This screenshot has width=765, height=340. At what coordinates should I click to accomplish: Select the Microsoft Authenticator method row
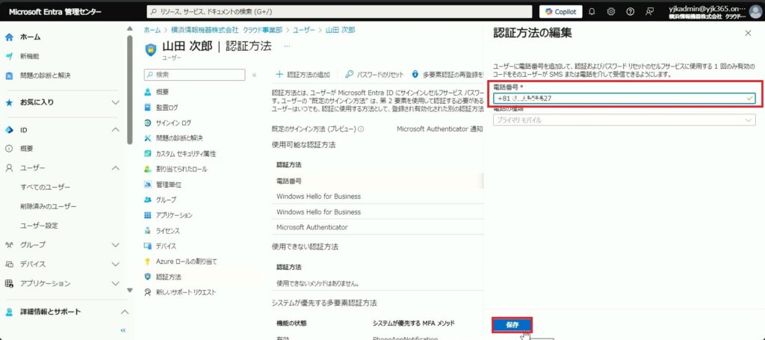pyautogui.click(x=377, y=227)
